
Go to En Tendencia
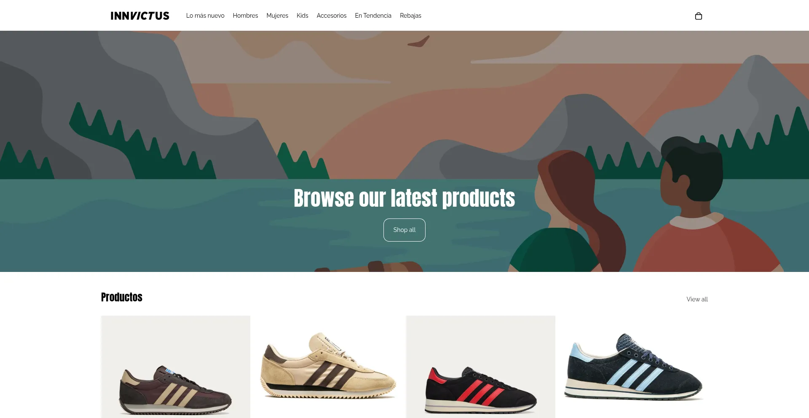click(x=373, y=16)
